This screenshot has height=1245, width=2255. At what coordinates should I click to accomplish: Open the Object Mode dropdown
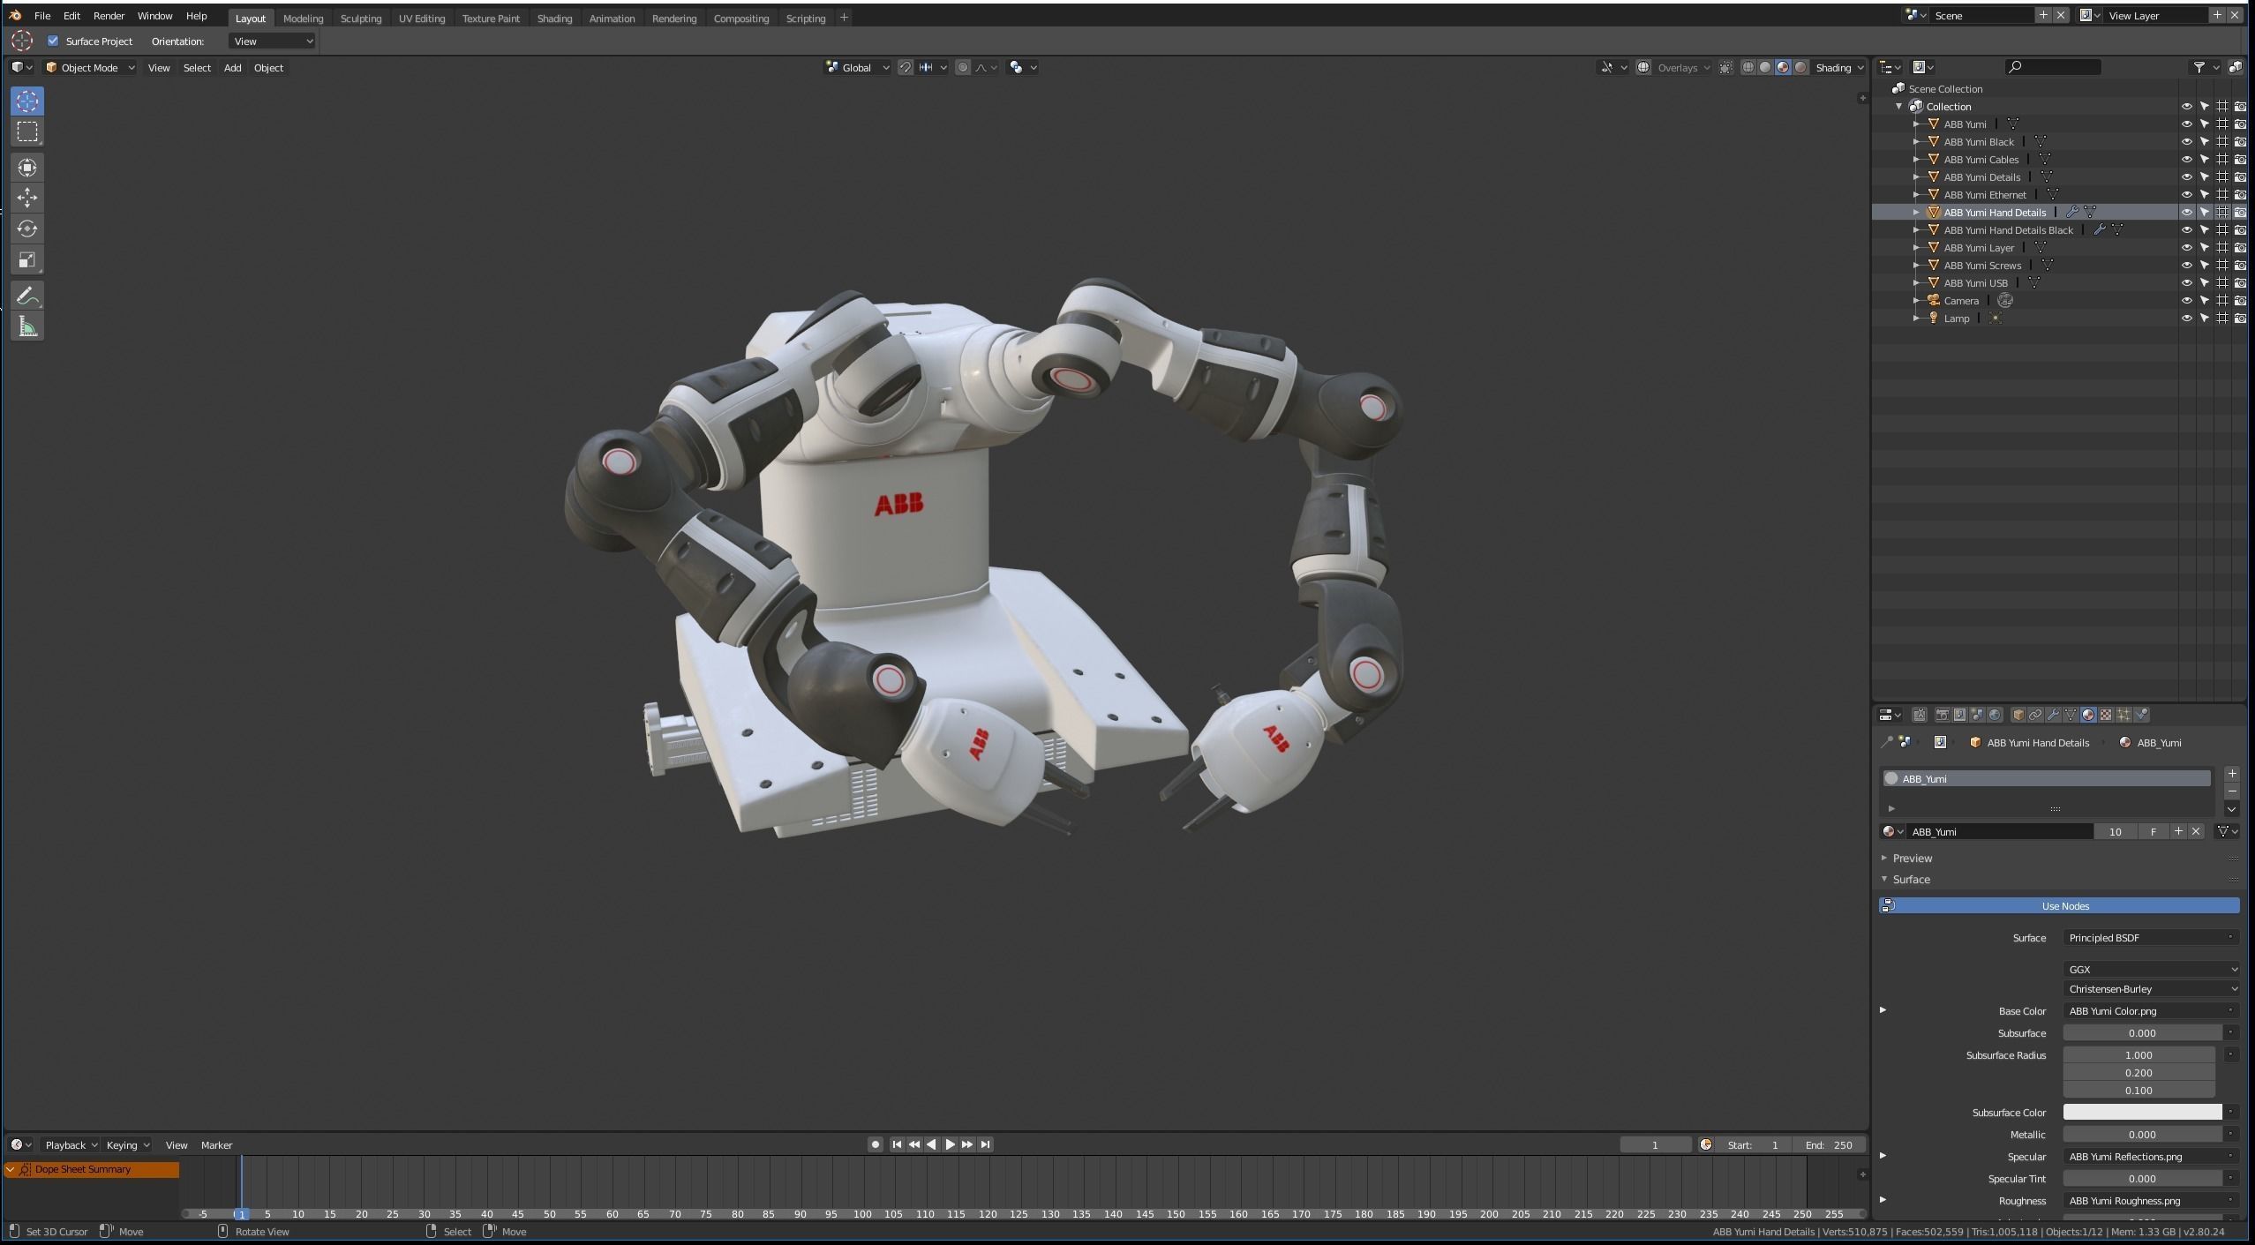(x=89, y=67)
